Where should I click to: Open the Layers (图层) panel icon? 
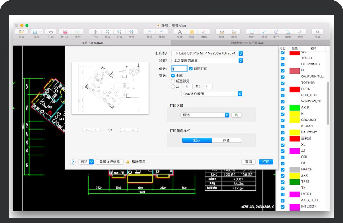tap(317, 32)
